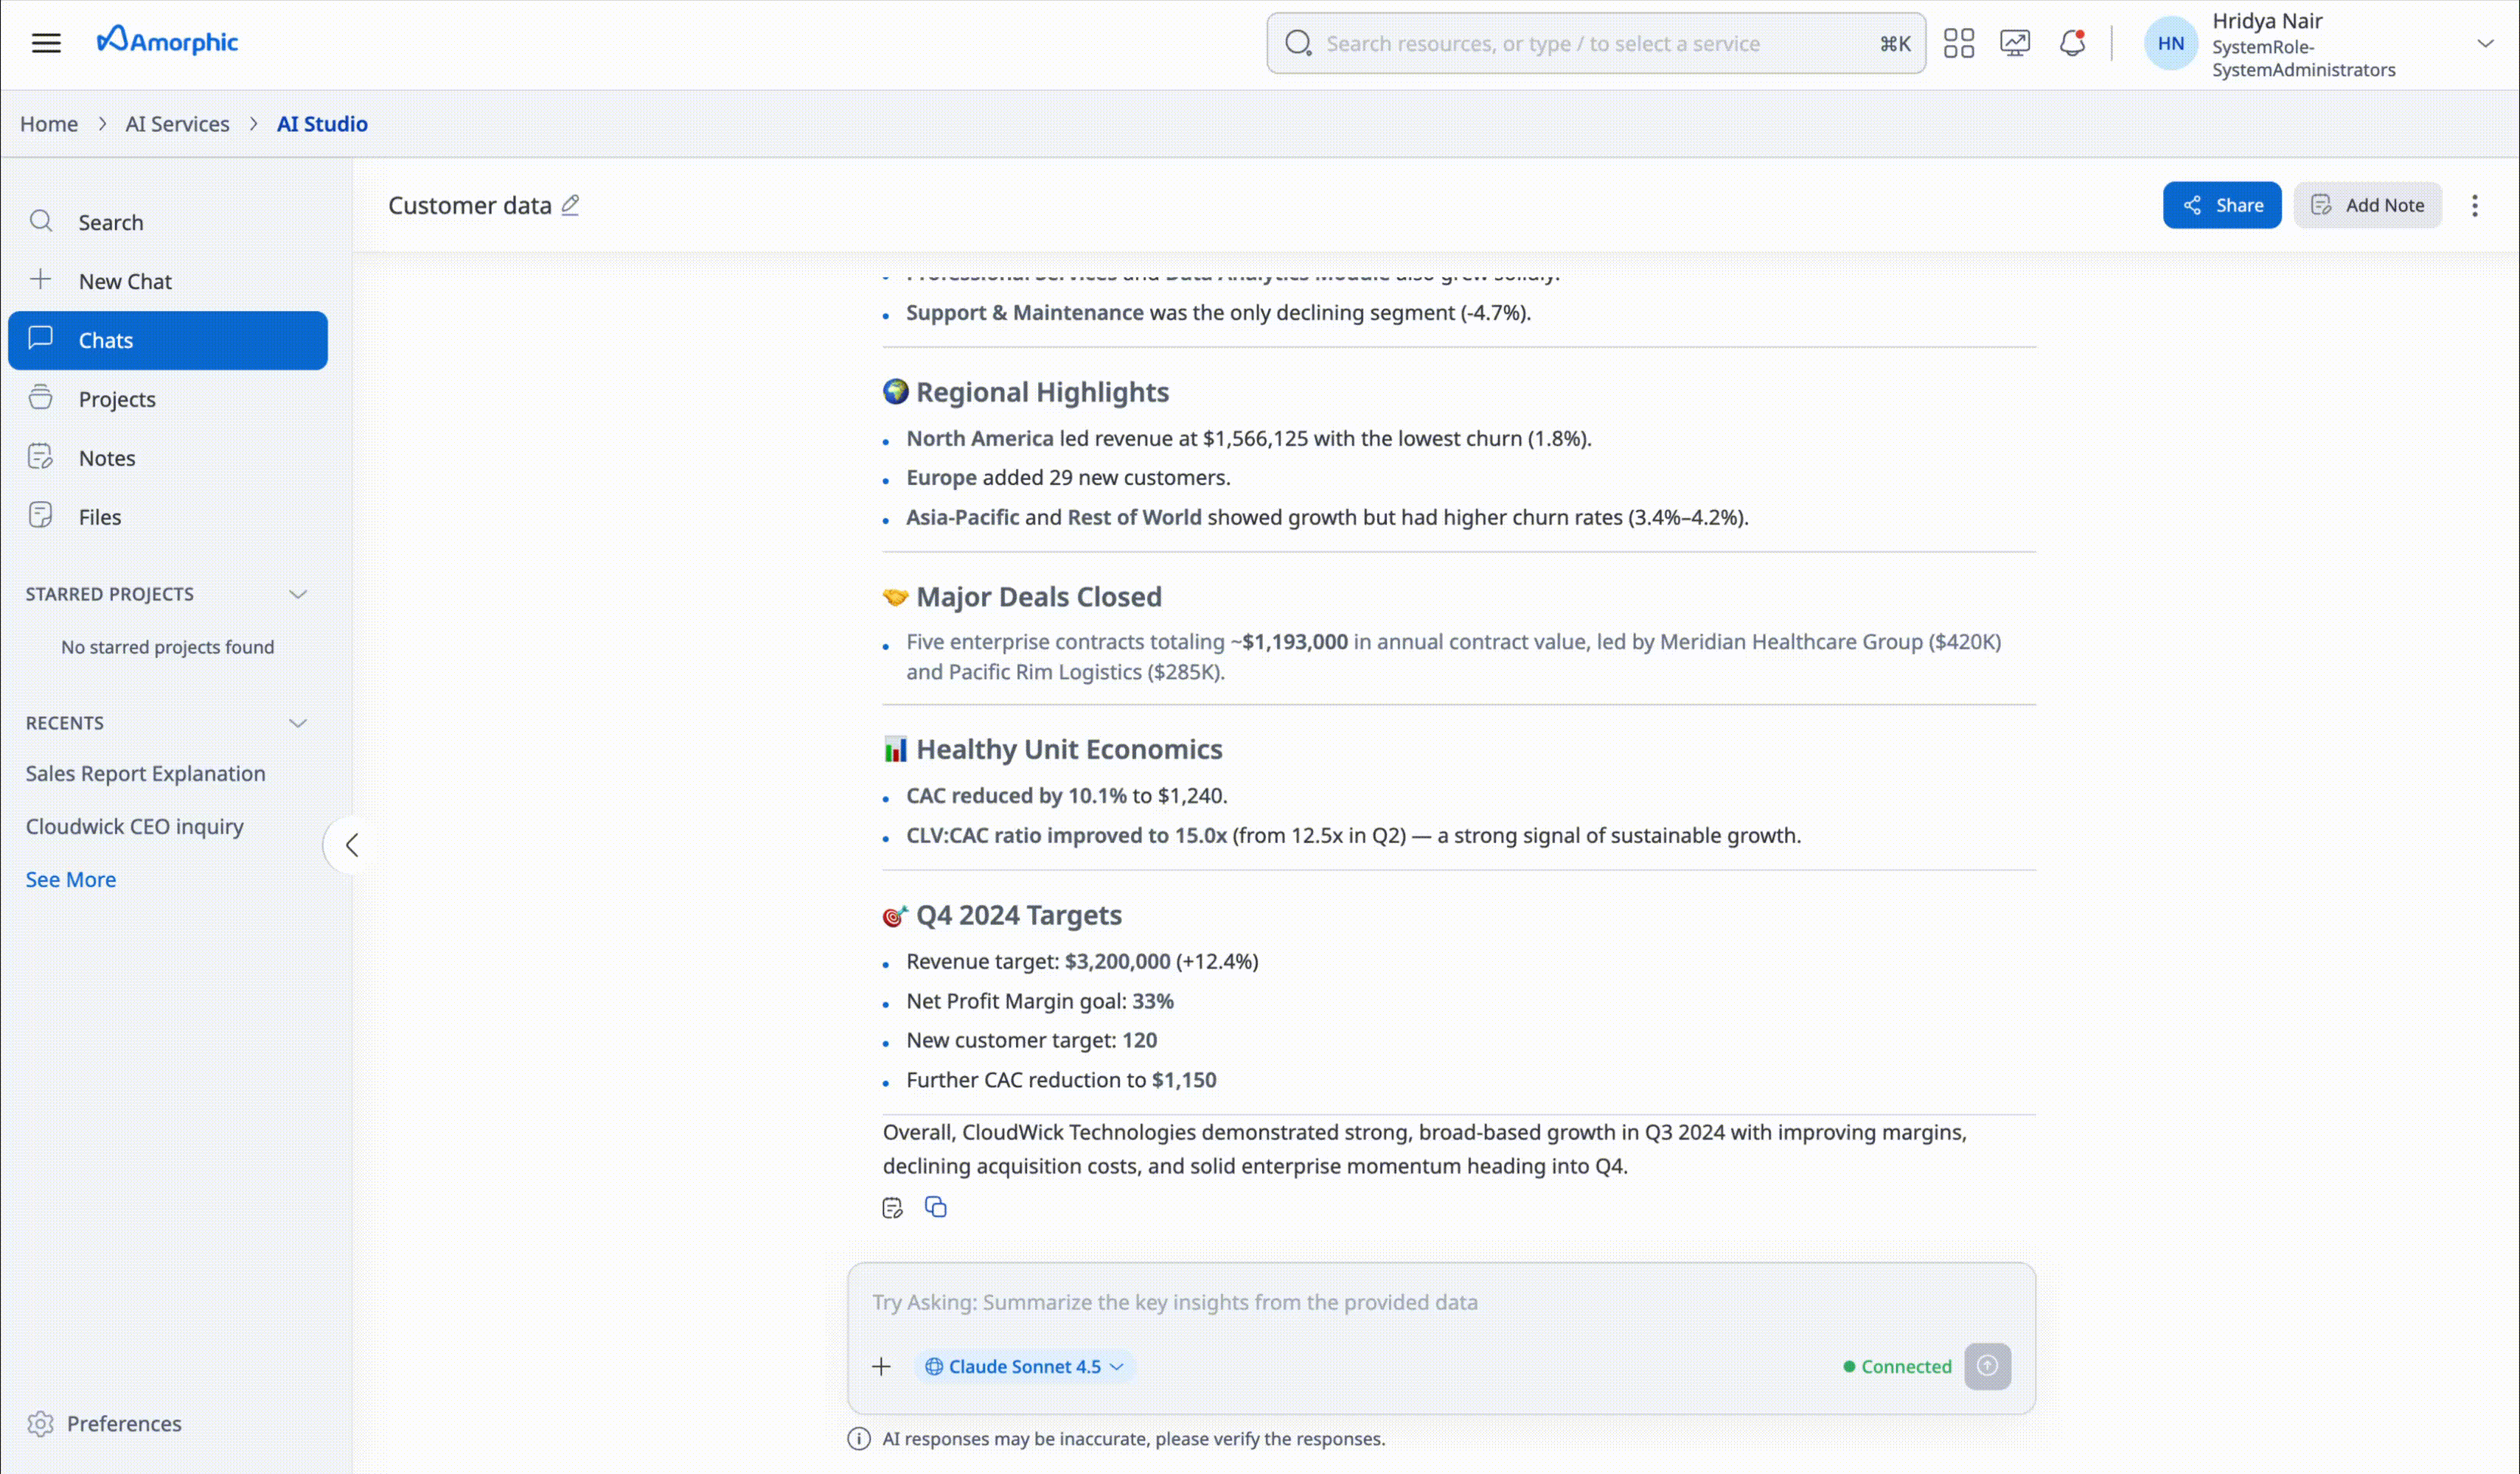Screen dimensions: 2520x1474
Task: Collapse the Recents section
Action: pyautogui.click(x=297, y=722)
